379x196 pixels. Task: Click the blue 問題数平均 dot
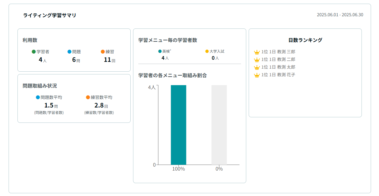[x=38, y=97]
